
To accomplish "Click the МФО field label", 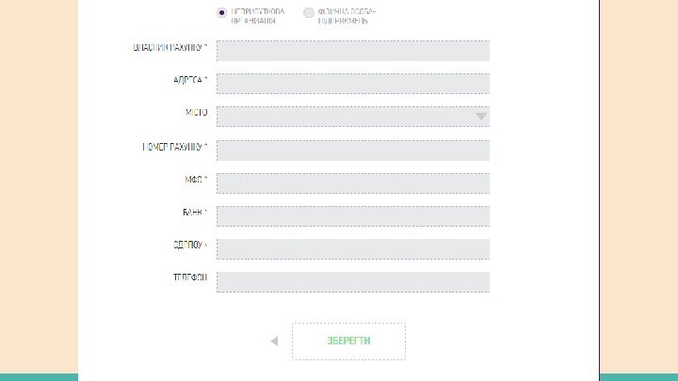I will (195, 179).
